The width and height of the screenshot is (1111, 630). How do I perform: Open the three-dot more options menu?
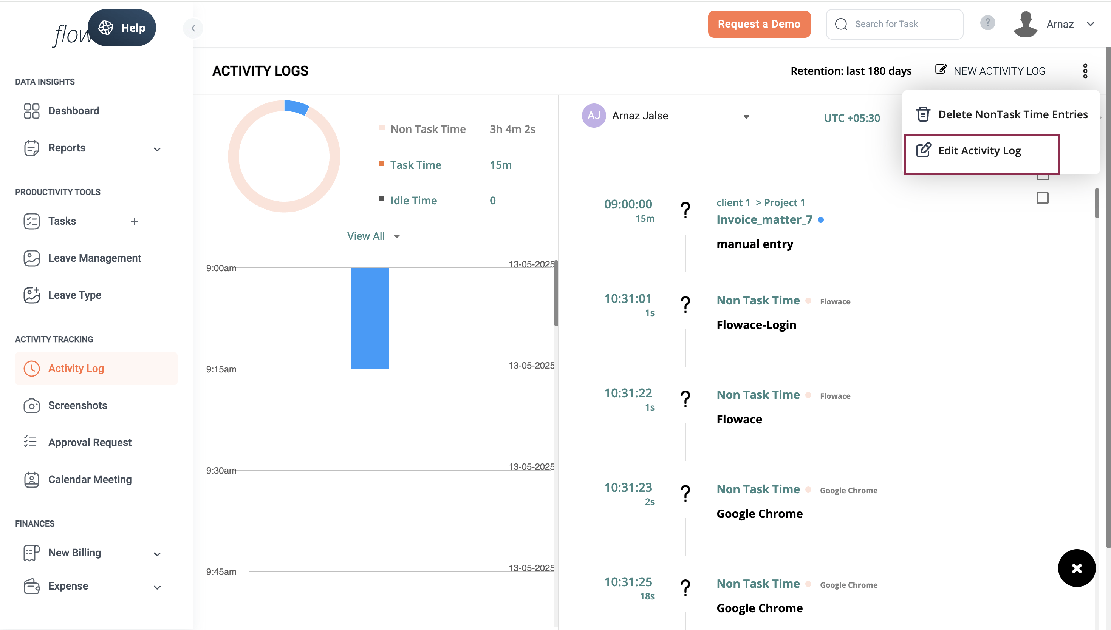coord(1085,71)
